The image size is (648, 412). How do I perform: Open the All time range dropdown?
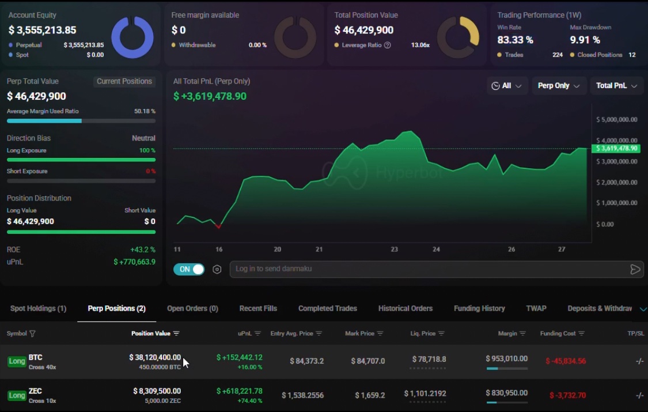pos(507,86)
